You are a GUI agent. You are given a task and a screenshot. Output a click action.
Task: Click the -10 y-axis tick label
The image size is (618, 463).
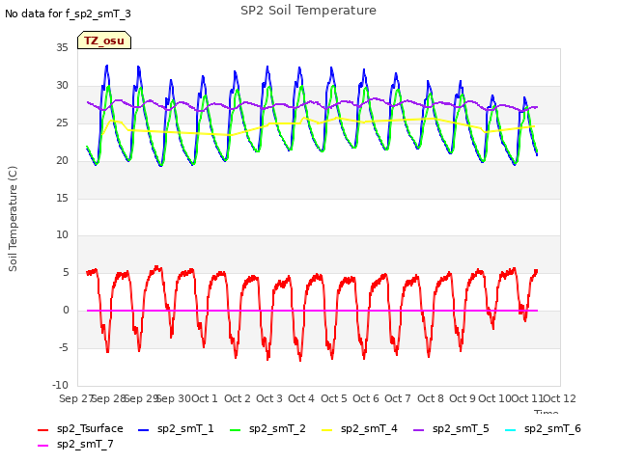tap(60, 385)
